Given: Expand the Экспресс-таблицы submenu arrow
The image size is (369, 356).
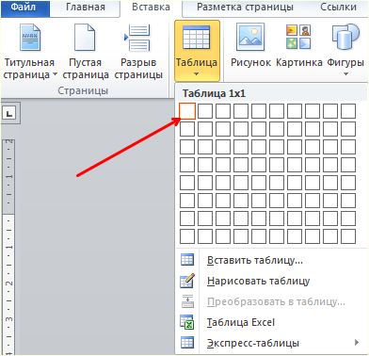Looking at the screenshot, I should coord(357,342).
